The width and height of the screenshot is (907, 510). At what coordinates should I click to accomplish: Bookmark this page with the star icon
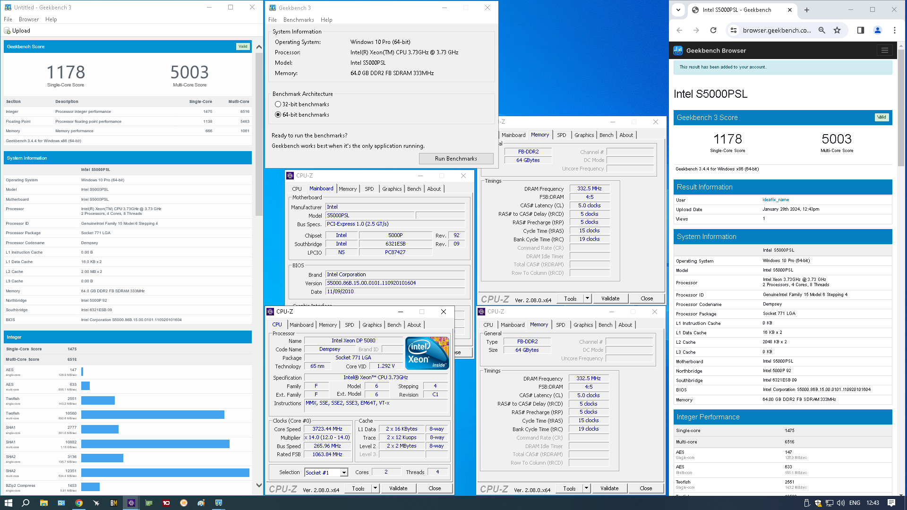[837, 30]
